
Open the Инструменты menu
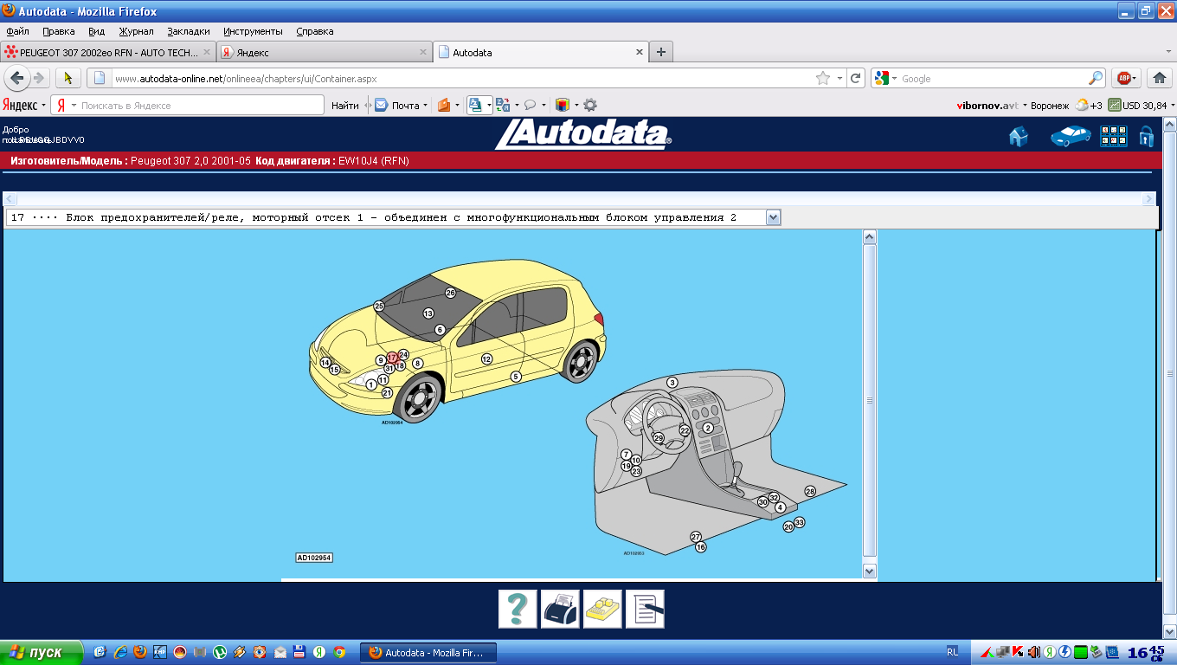254,31
